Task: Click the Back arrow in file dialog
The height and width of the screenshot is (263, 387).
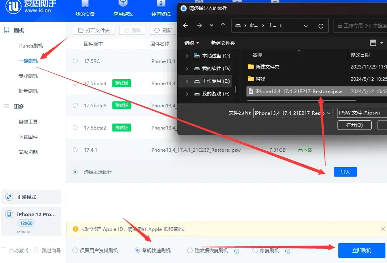Action: (x=186, y=25)
